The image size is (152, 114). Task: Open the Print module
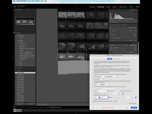[x=131, y=7]
